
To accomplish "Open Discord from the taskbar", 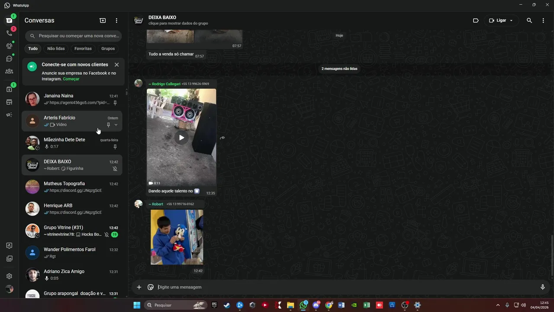I will [x=316, y=305].
